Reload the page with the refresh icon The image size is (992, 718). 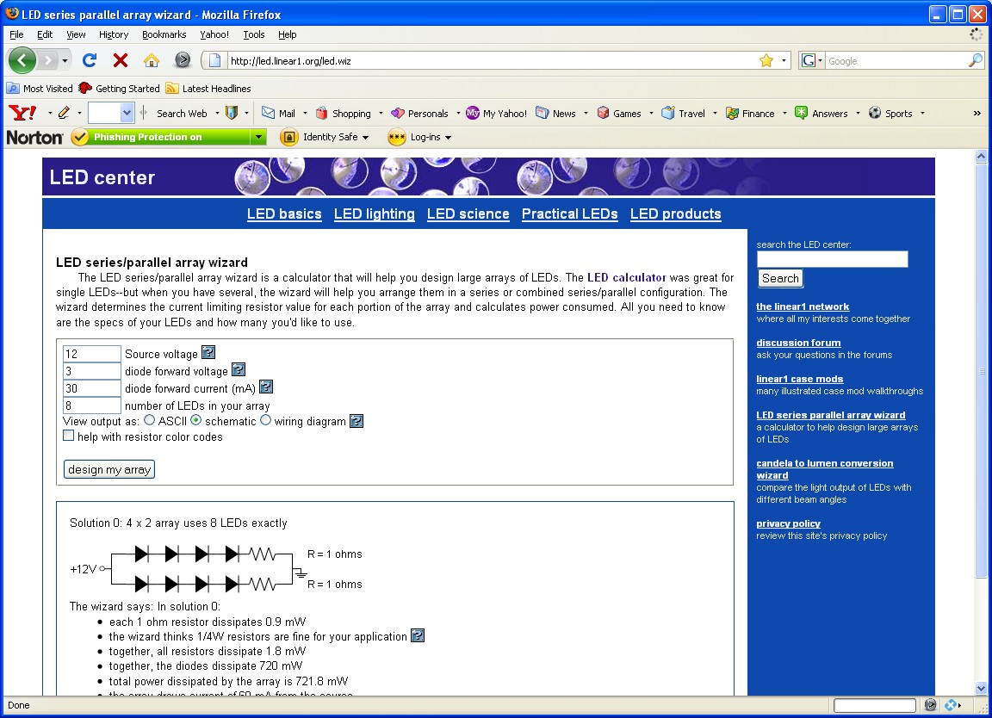click(90, 61)
